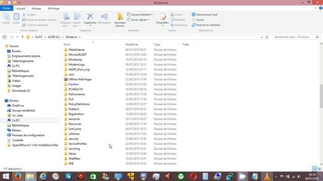323x181 pixels.
Task: Collapse the ribbon with the chevron
Action: click(x=315, y=8)
